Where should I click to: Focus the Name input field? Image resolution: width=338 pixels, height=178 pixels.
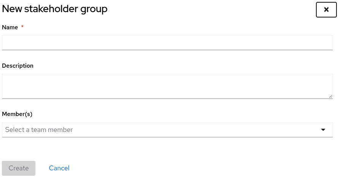[167, 43]
